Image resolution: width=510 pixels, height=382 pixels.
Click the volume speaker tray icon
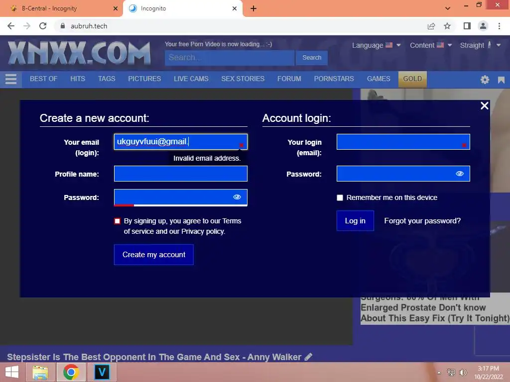(463, 373)
